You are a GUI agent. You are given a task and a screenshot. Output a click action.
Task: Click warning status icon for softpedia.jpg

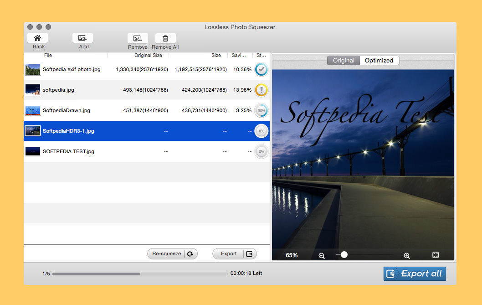click(x=262, y=90)
